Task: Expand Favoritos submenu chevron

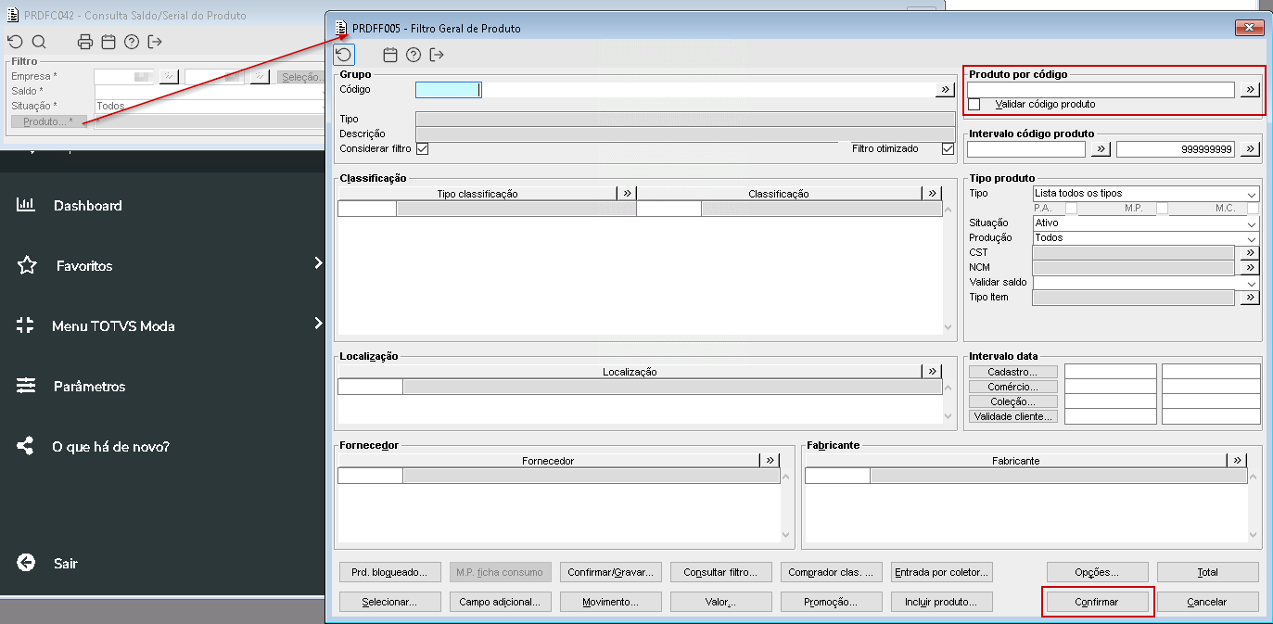Action: pos(318,263)
